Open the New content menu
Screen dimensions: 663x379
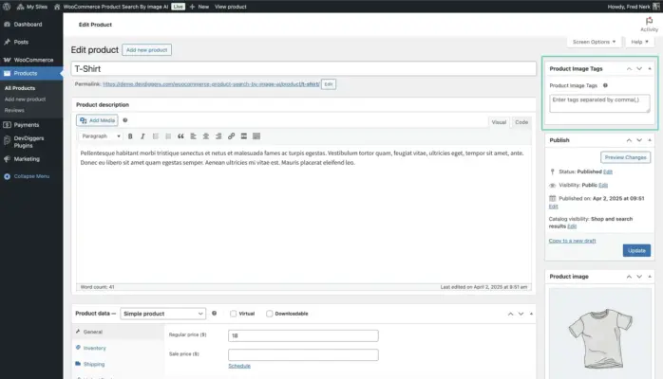click(199, 7)
